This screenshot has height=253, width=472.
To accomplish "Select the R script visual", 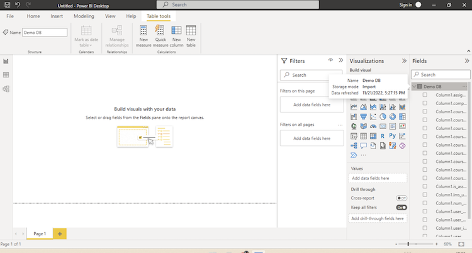I will (383, 136).
